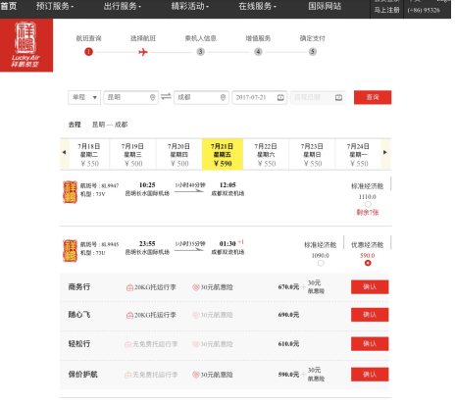455x406 pixels.
Task: Click the red 查询 search button
Action: 373,97
